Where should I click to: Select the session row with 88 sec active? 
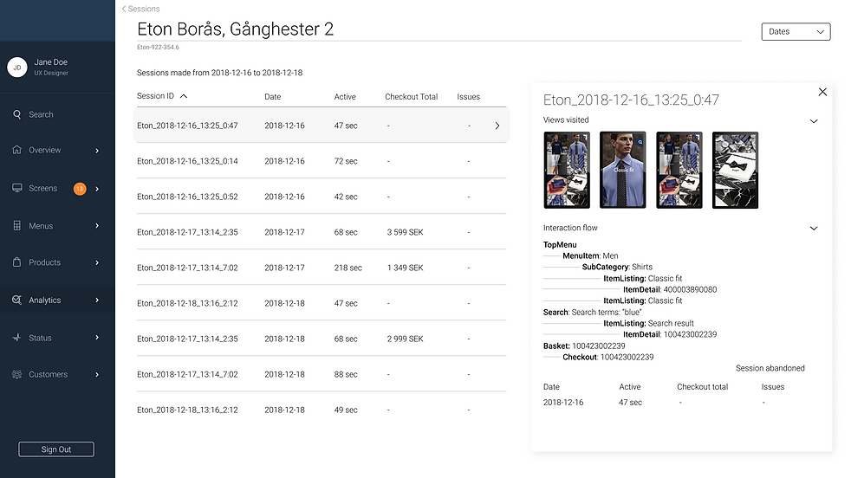click(322, 374)
